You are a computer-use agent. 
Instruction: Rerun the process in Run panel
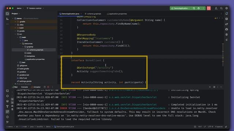[45, 87]
